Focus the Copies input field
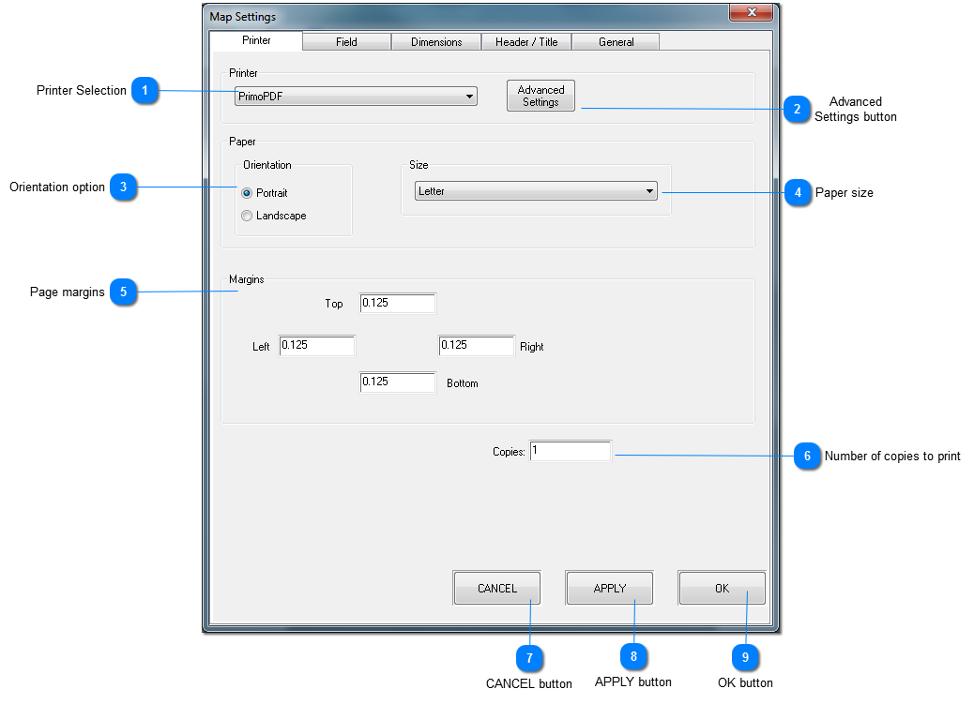Viewport: 974px width, 704px height. pyautogui.click(x=571, y=451)
